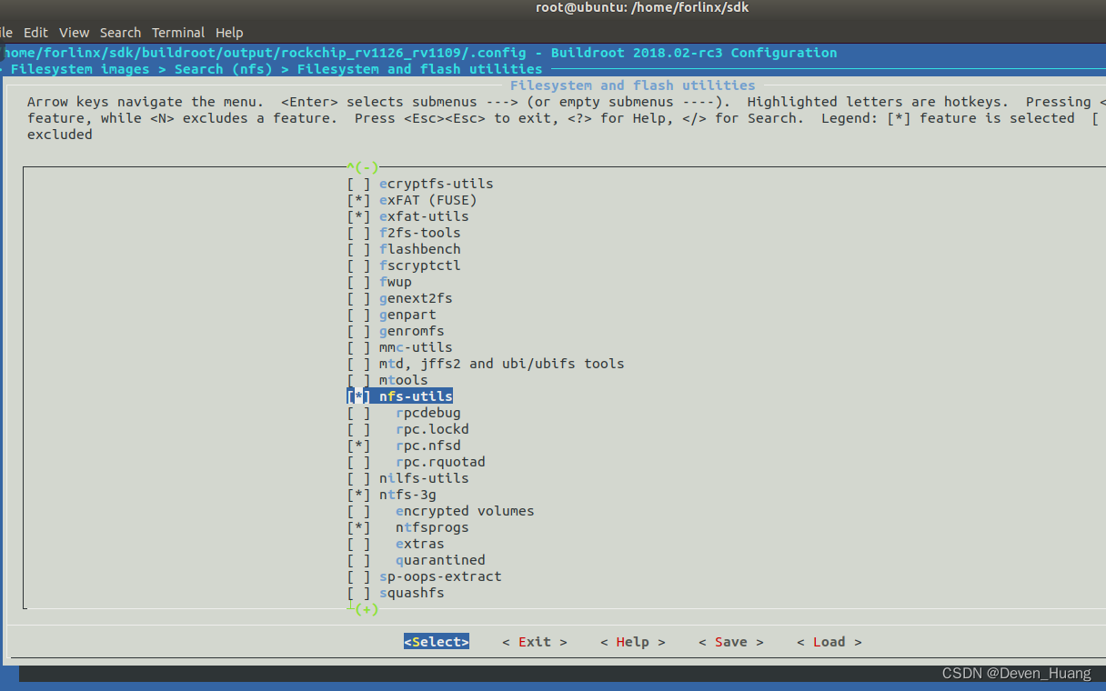Uncheck ntfs-3g package
This screenshot has height=691, width=1106.
(358, 495)
